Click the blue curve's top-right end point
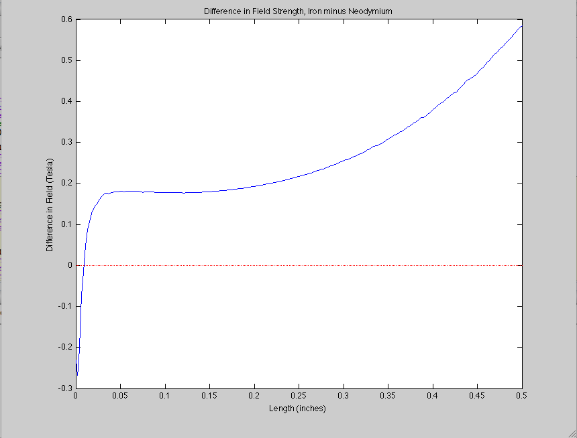The width and height of the screenshot is (577, 438). (521, 25)
